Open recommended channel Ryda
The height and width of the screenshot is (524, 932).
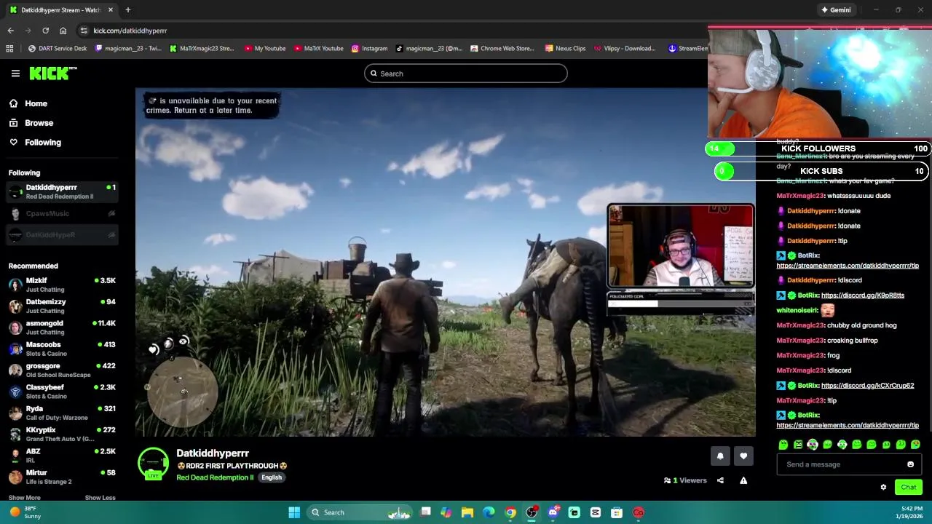click(62, 413)
